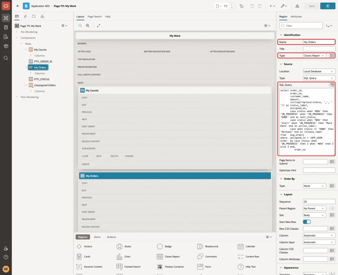Click the region Name field

click(x=319, y=42)
